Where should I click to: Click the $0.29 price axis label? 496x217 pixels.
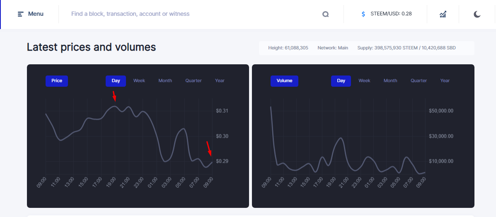[x=222, y=161]
